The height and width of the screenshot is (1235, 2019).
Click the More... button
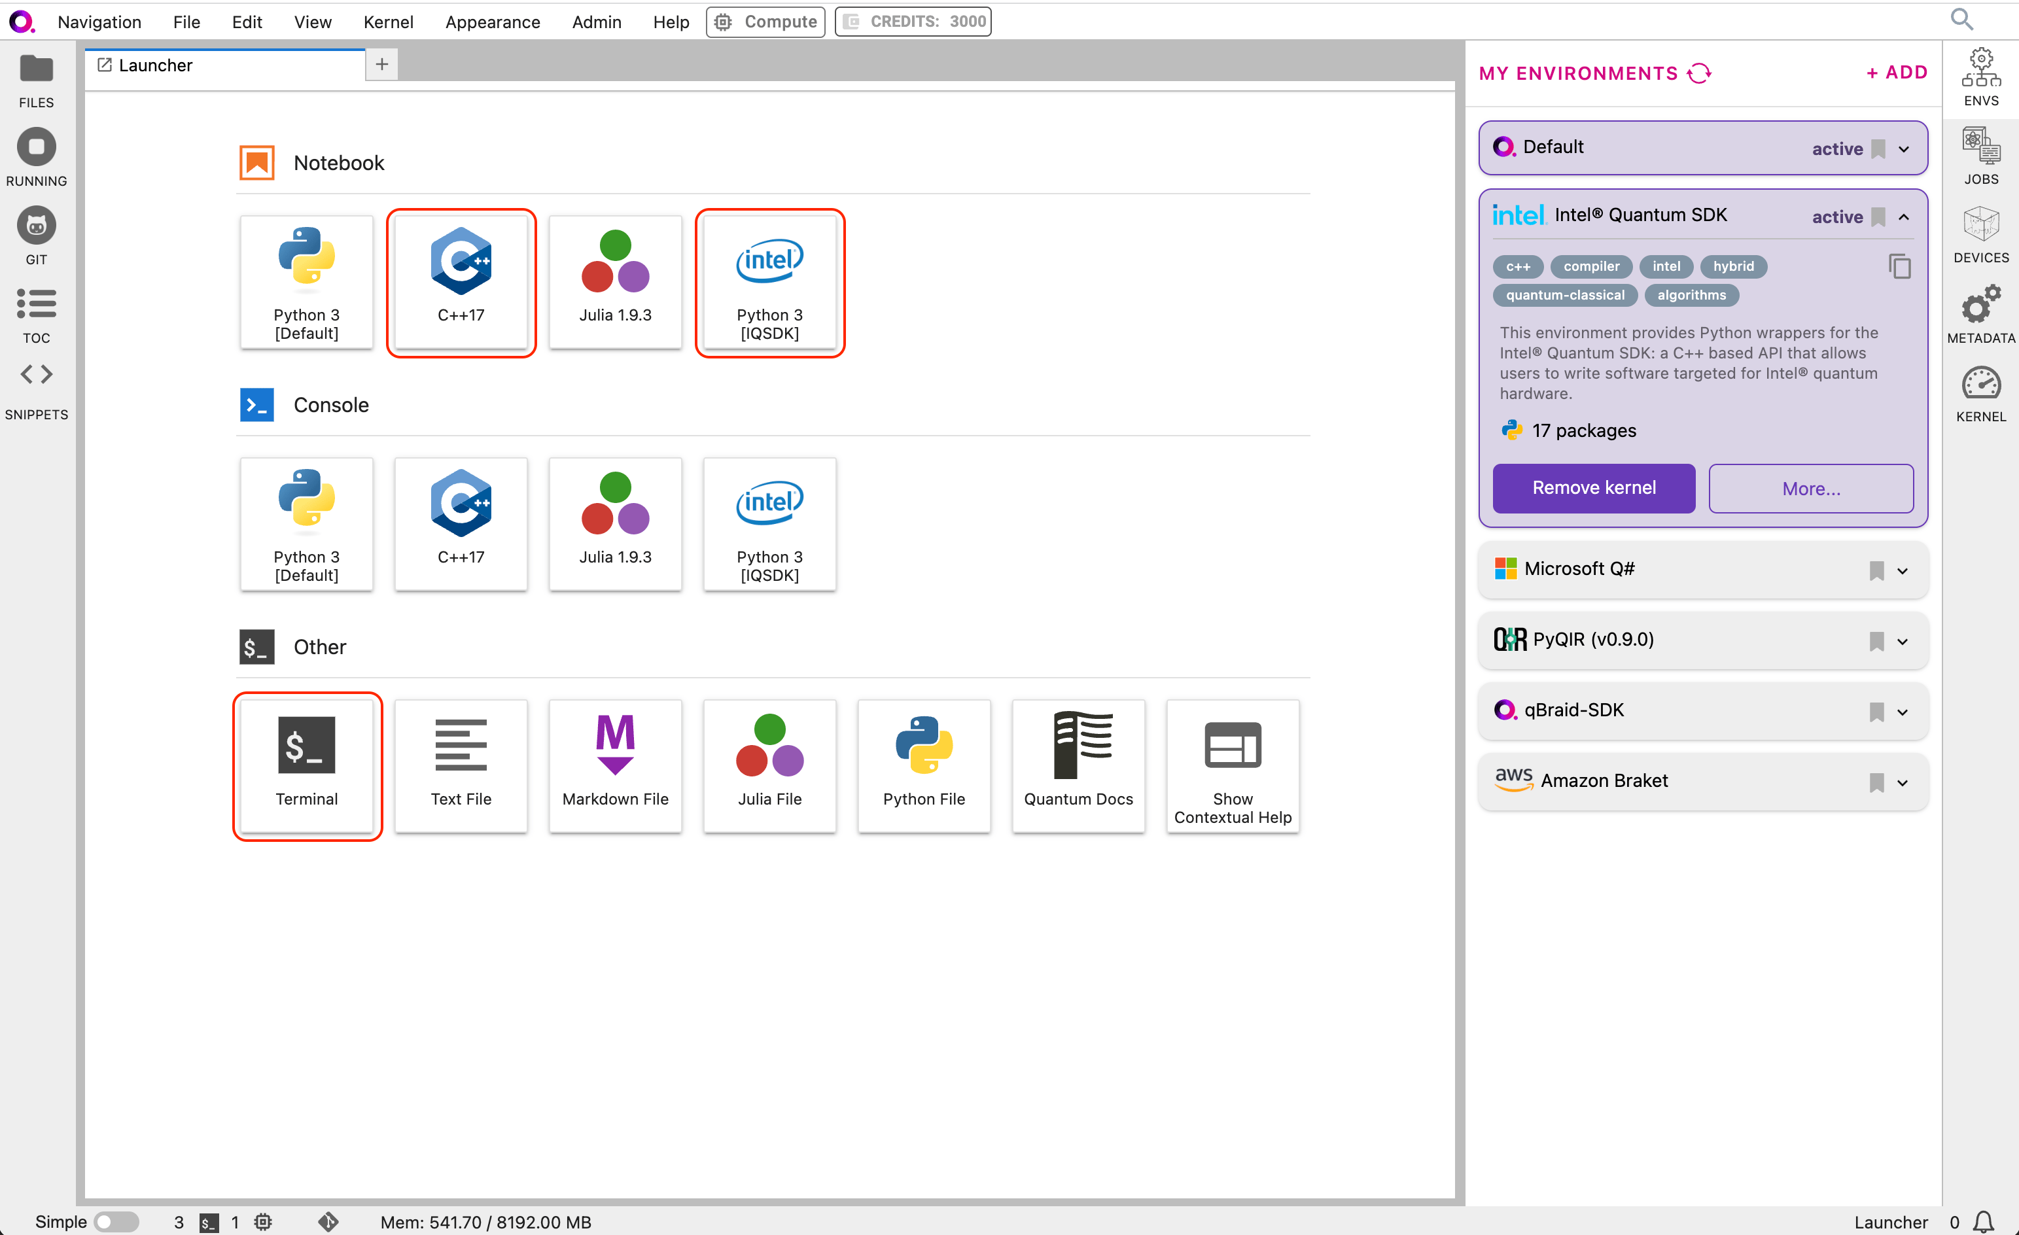point(1811,489)
